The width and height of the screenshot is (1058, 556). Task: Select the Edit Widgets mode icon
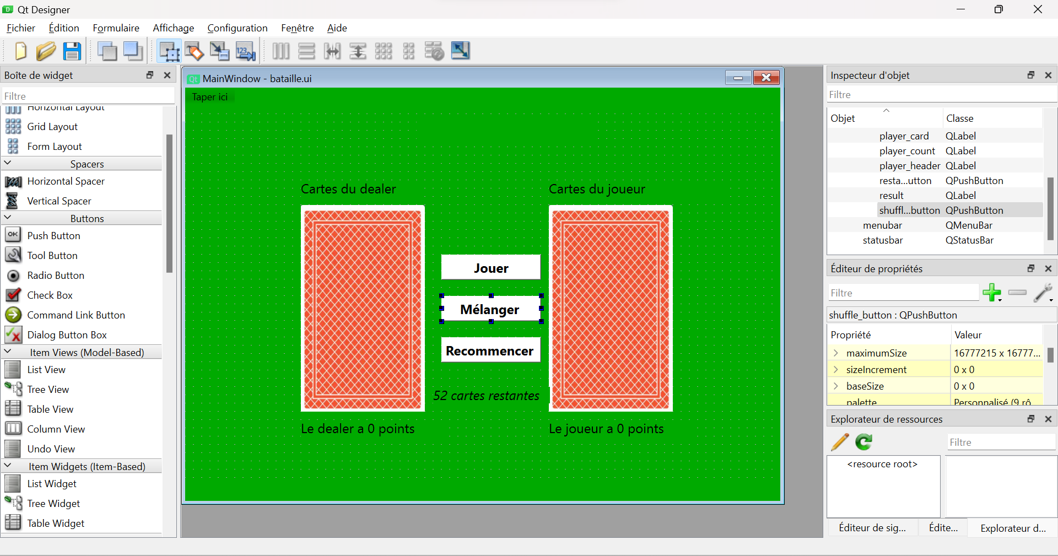click(x=169, y=51)
